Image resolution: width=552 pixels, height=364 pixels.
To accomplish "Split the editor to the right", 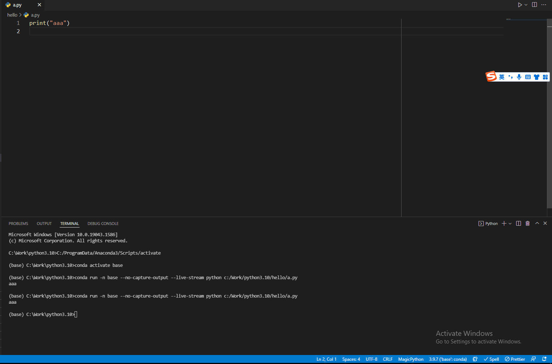I will [x=534, y=5].
